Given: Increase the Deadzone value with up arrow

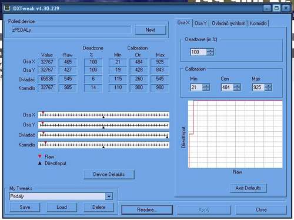Looking at the screenshot, I should click(210, 50).
